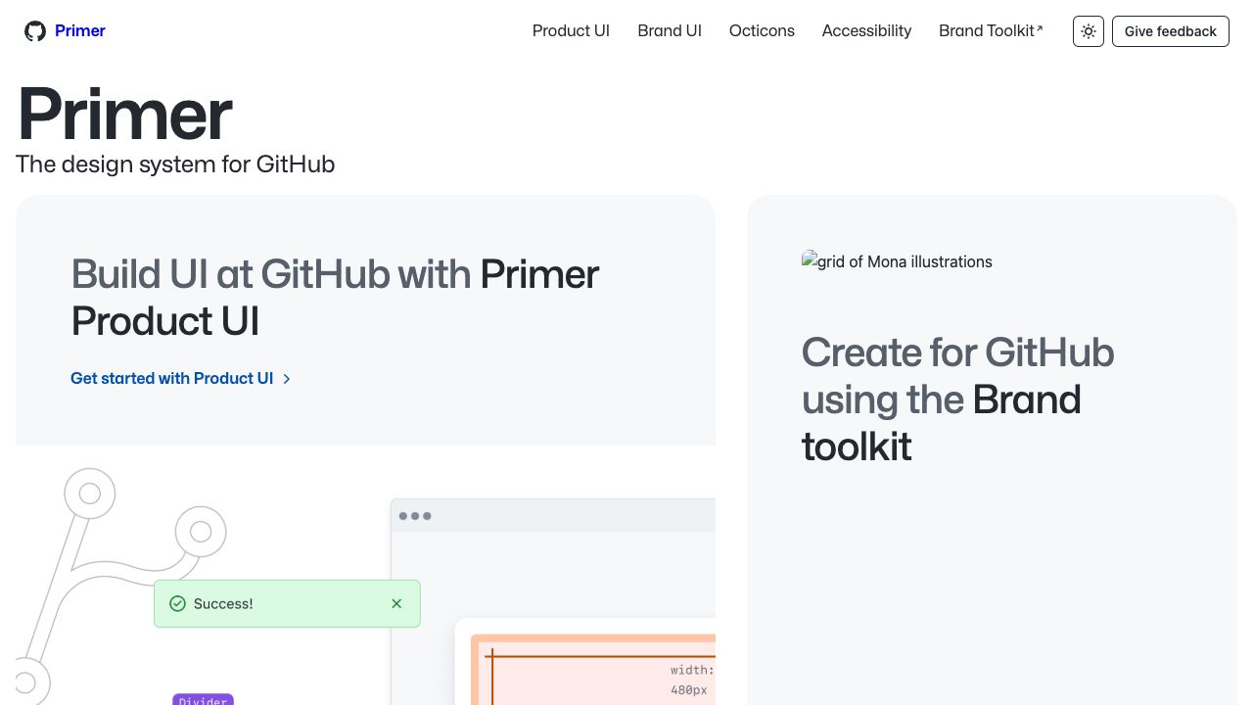Click the external link arrow beside Brand Toolkit
This screenshot has width=1253, height=705.
pos(1040,27)
